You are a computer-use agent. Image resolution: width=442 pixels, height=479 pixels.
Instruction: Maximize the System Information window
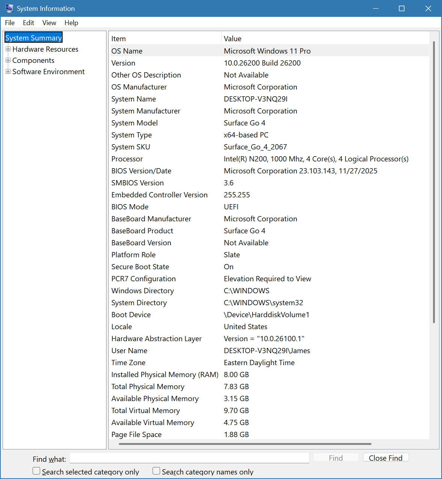pyautogui.click(x=402, y=8)
